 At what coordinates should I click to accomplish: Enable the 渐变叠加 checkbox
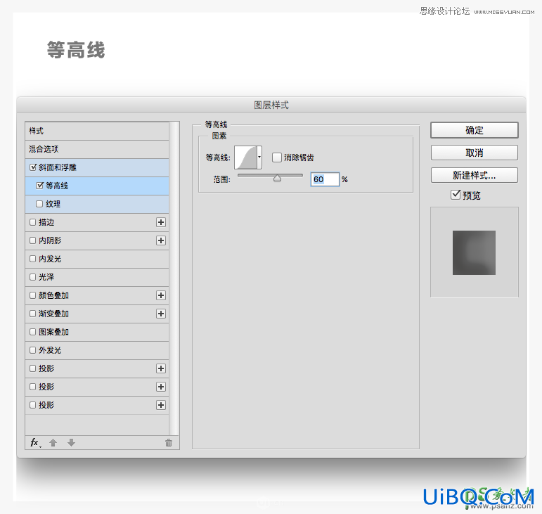[32, 314]
